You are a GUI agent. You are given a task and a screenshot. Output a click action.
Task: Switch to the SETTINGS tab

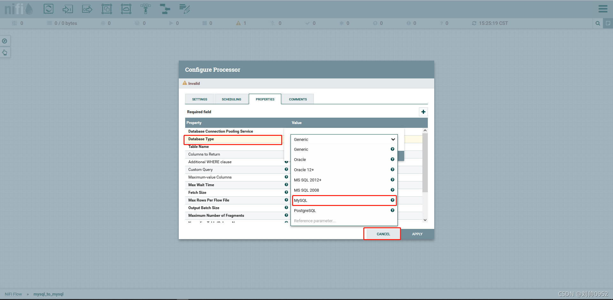pos(200,99)
